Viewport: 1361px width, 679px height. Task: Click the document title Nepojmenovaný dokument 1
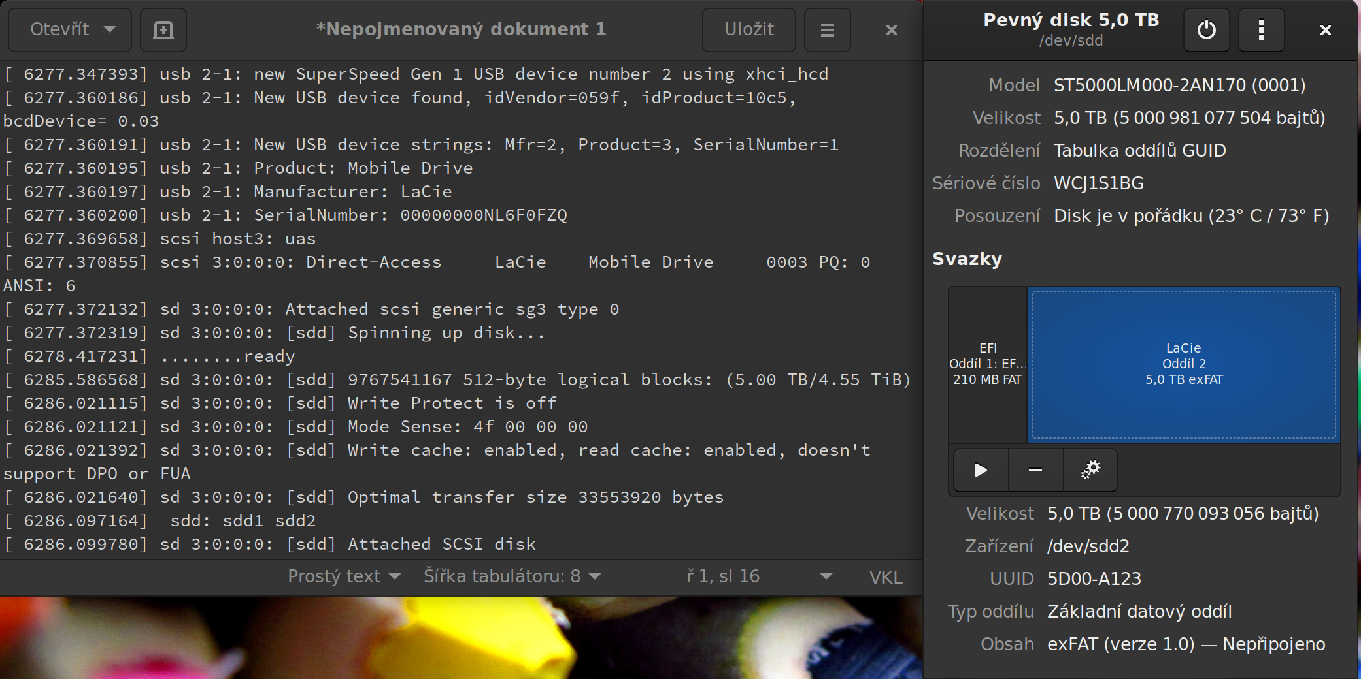[x=461, y=29]
